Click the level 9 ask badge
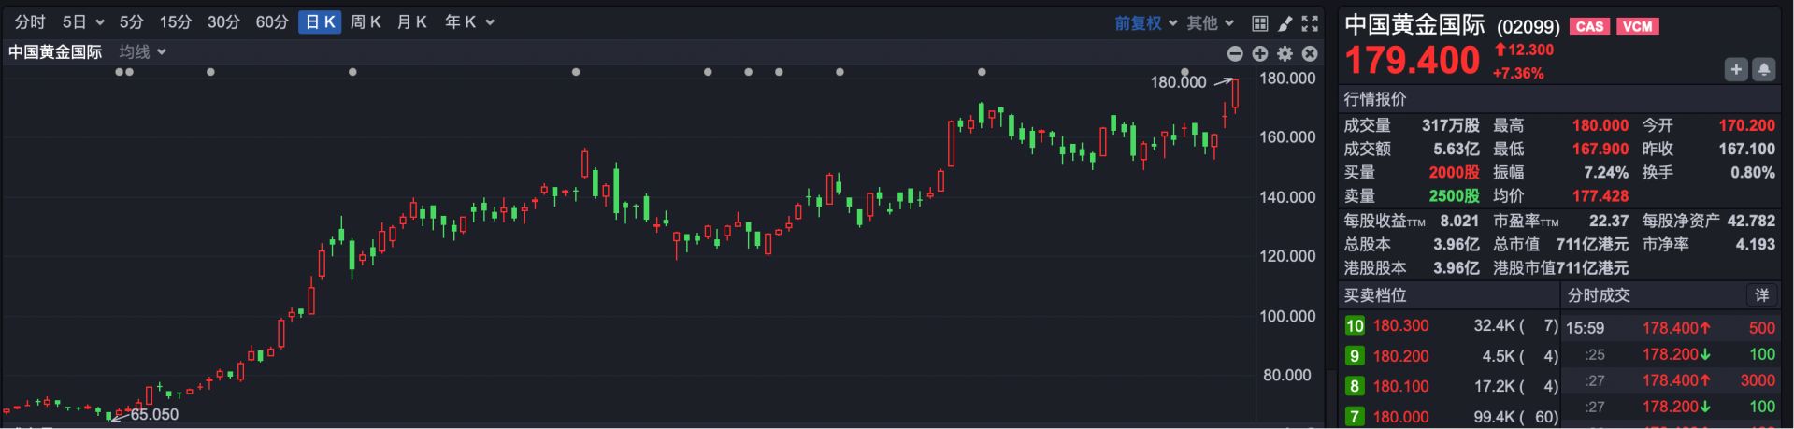This screenshot has width=1794, height=429. [x=1355, y=355]
